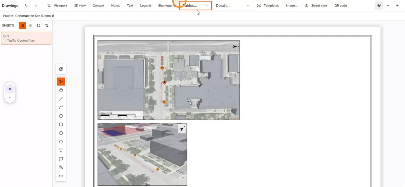The width and height of the screenshot is (405, 187).
Task: Open the Tables dropdown
Action: (x=195, y=6)
